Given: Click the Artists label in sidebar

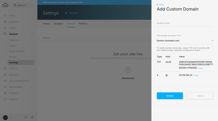Looking at the screenshot, I should pyautogui.click(x=13, y=28).
